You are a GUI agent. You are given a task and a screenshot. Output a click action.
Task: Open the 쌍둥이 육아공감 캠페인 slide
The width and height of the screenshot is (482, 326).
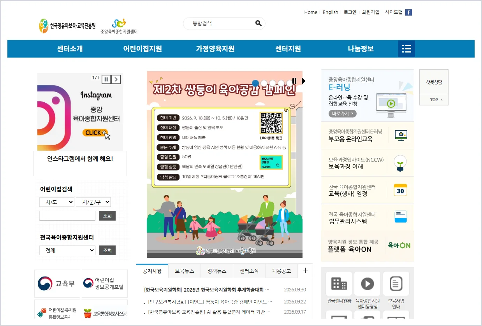click(x=225, y=164)
